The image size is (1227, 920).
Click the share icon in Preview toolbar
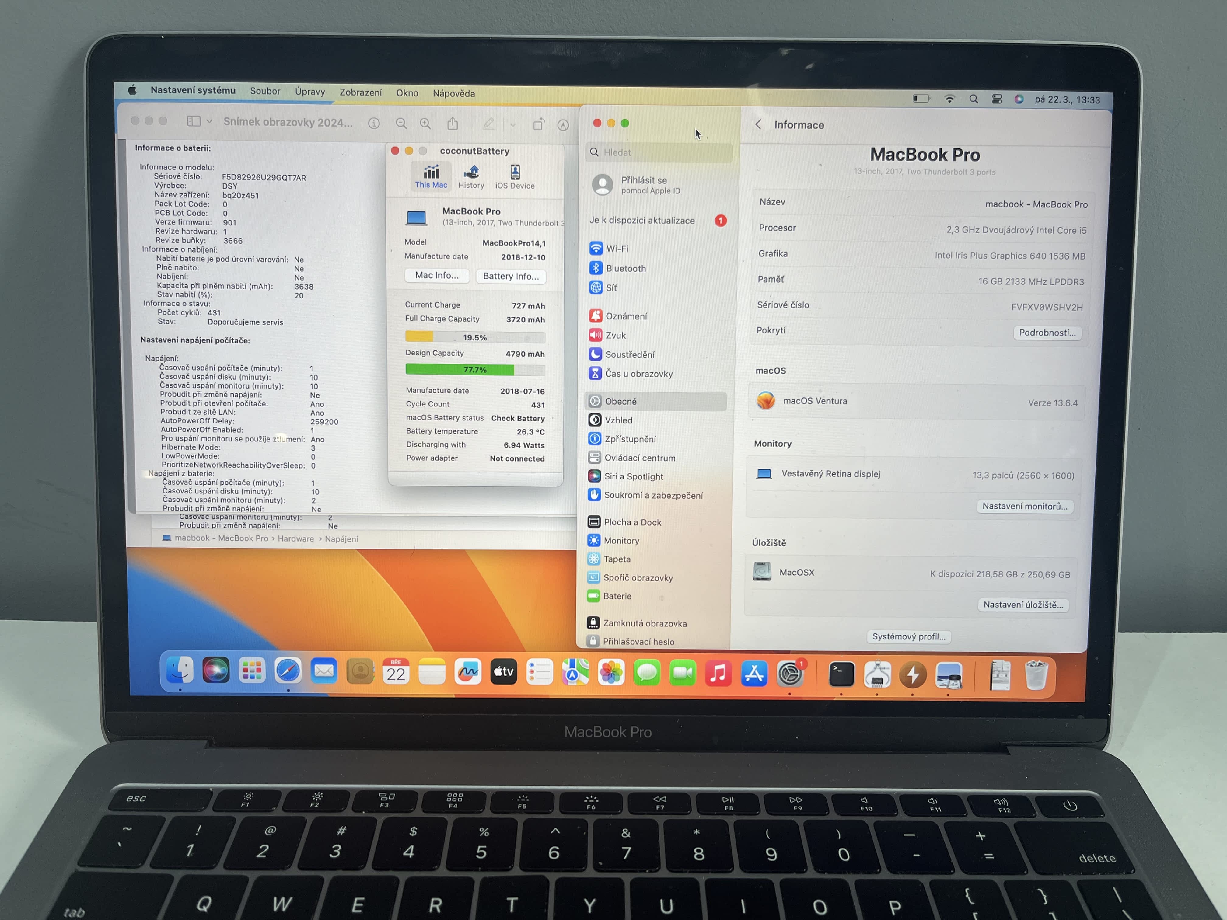pyautogui.click(x=453, y=124)
